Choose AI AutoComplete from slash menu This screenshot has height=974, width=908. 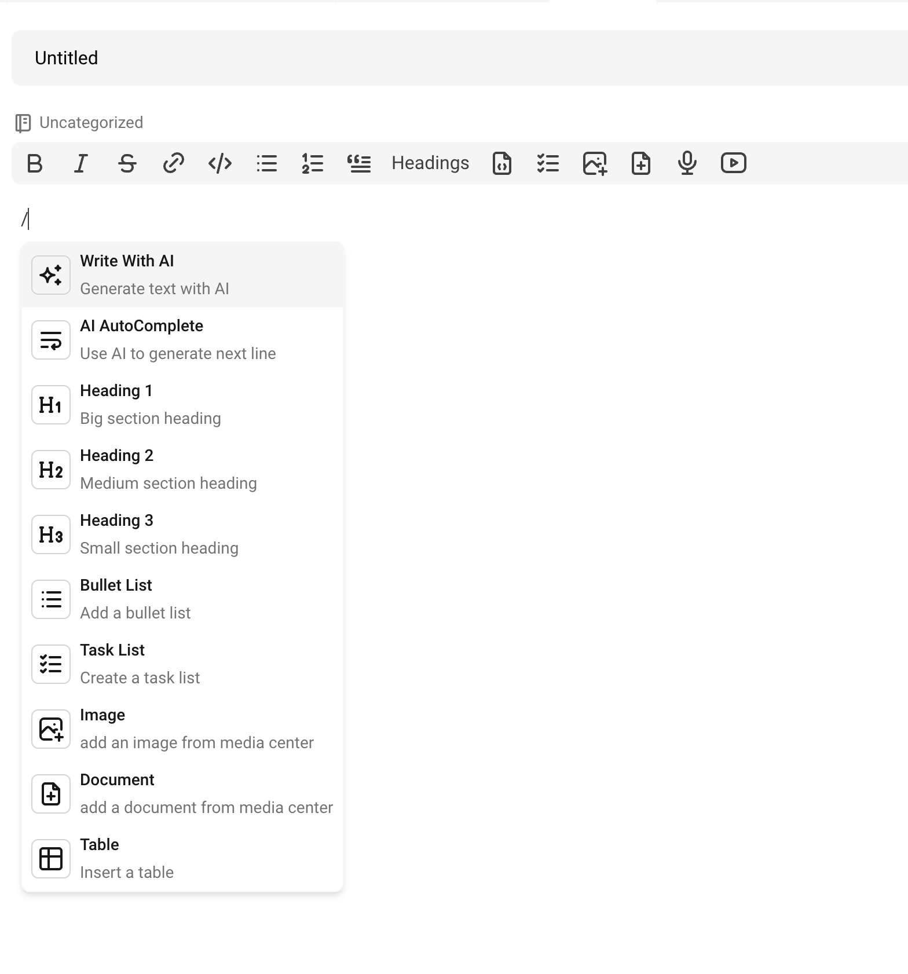click(x=182, y=340)
